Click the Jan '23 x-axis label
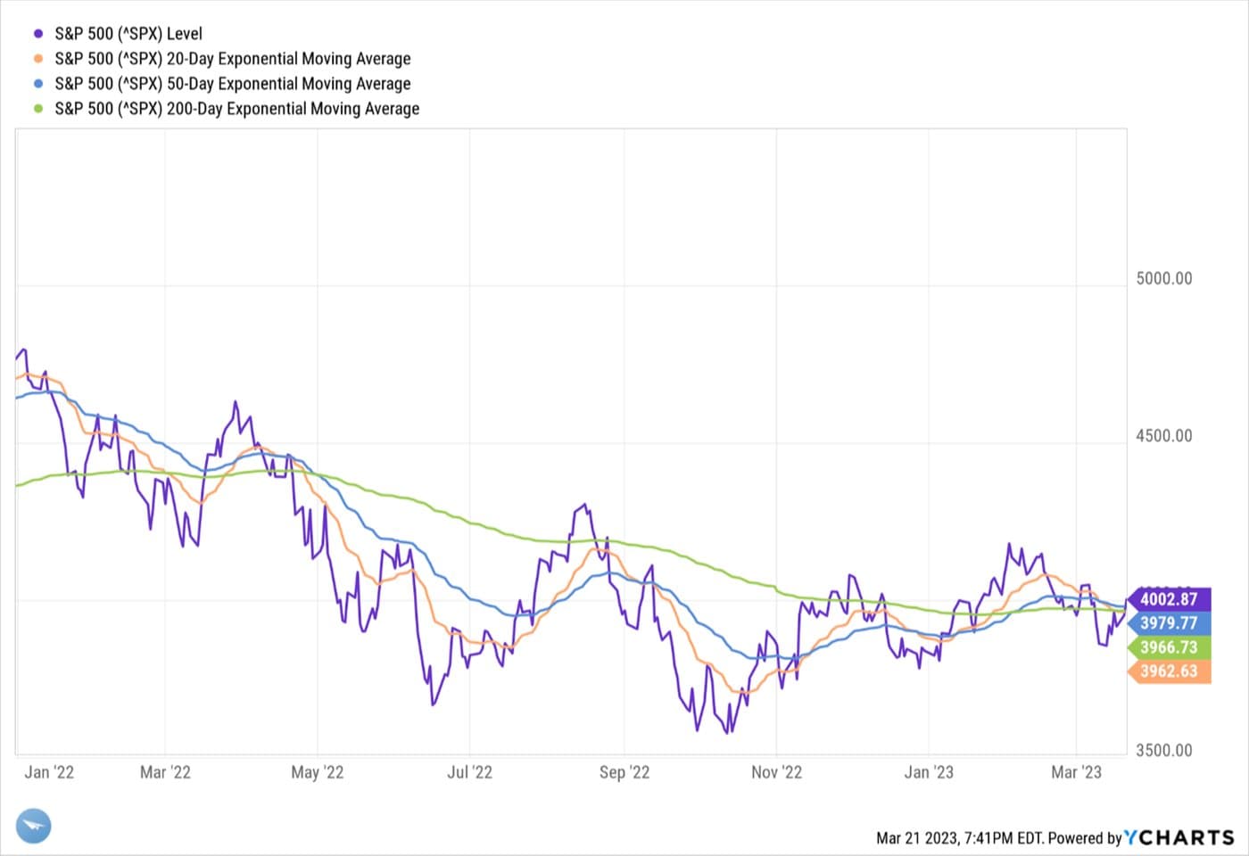This screenshot has height=856, width=1249. (x=929, y=772)
